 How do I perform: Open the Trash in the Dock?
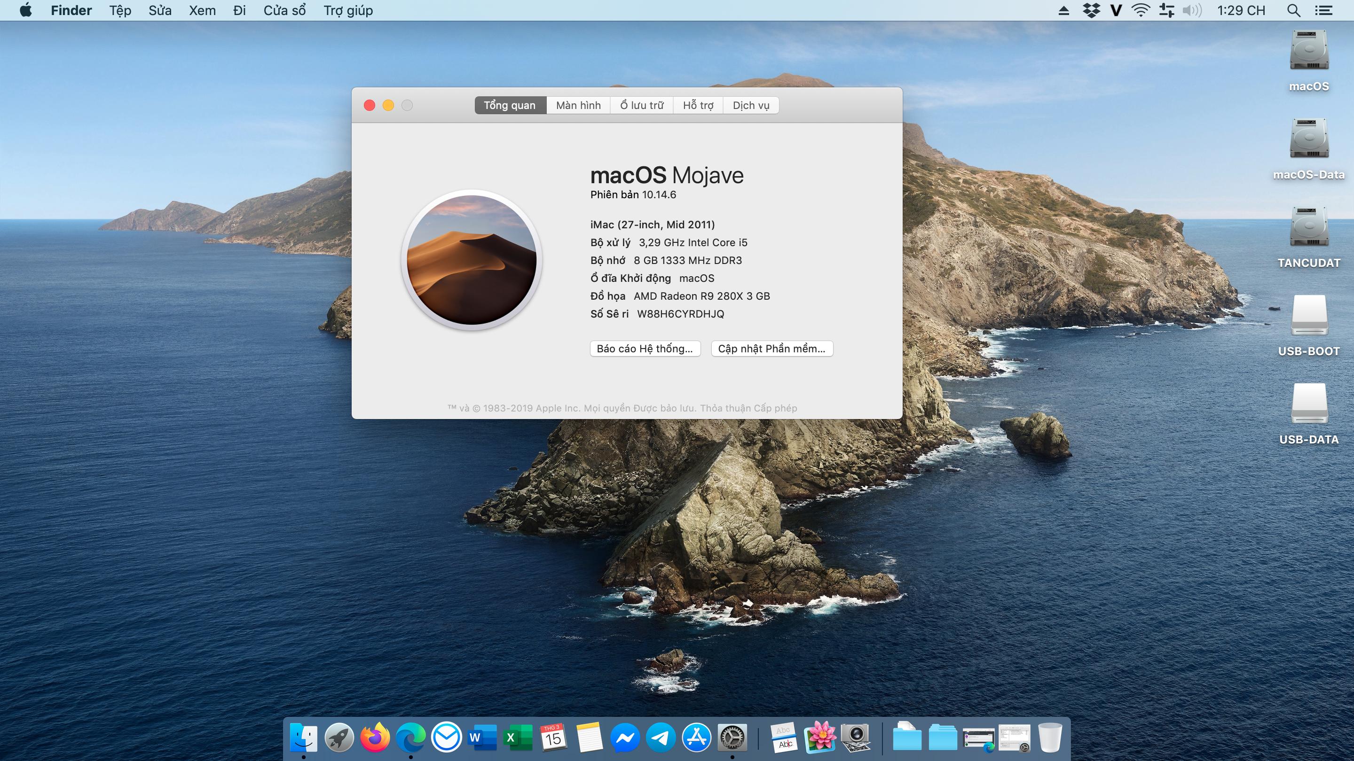pos(1050,738)
